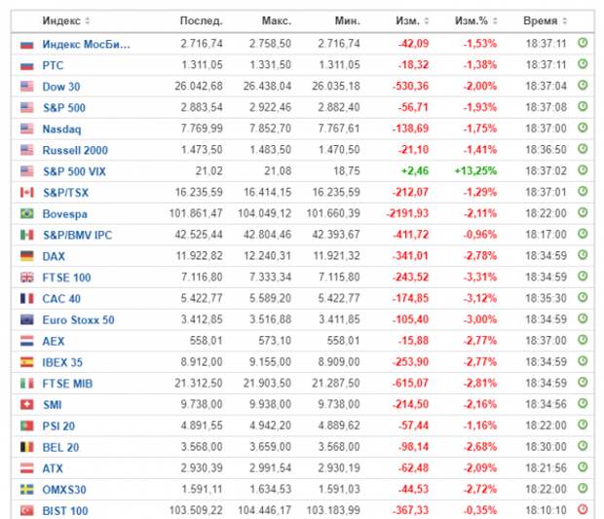The image size is (604, 519).
Task: Click the clock icon in the S&P 500 VIX row
Action: [x=583, y=169]
